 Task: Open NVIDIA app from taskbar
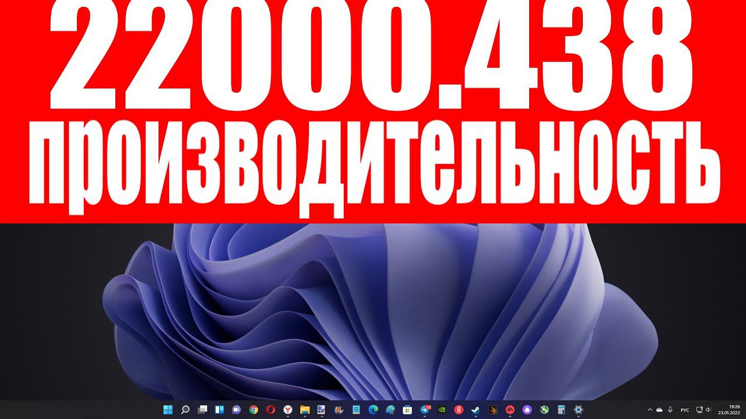pyautogui.click(x=442, y=409)
